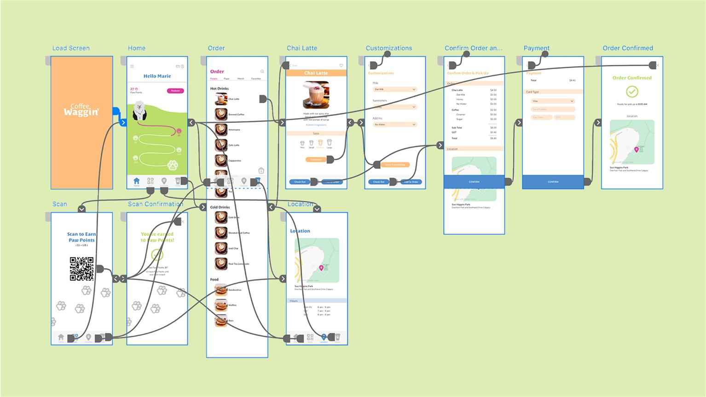Click the Cafe Latte item thumbnail
The image size is (706, 397).
221,145
